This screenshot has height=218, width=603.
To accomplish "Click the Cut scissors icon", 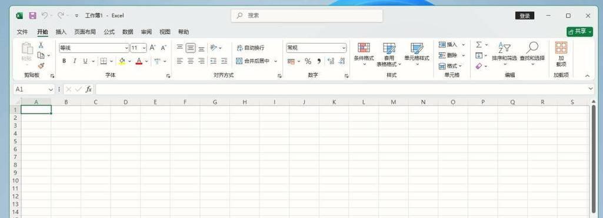I will coord(41,45).
